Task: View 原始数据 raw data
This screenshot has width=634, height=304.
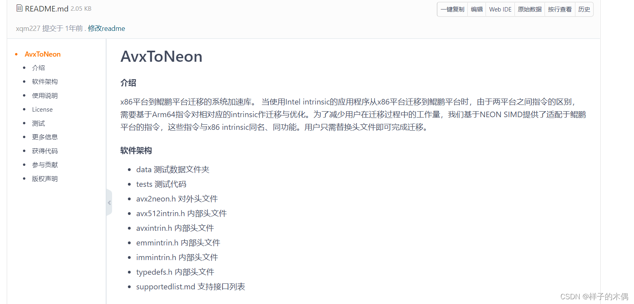Action: tap(529, 9)
